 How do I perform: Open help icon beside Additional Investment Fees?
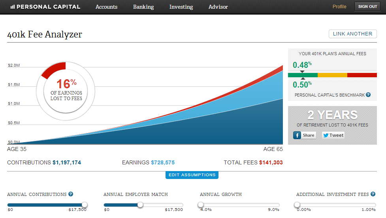tap(373, 194)
